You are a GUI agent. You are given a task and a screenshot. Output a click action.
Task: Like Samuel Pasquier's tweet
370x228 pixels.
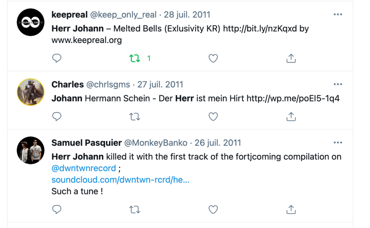(213, 209)
